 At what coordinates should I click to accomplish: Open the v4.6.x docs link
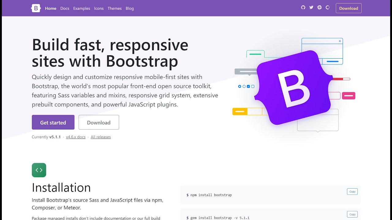pos(76,137)
